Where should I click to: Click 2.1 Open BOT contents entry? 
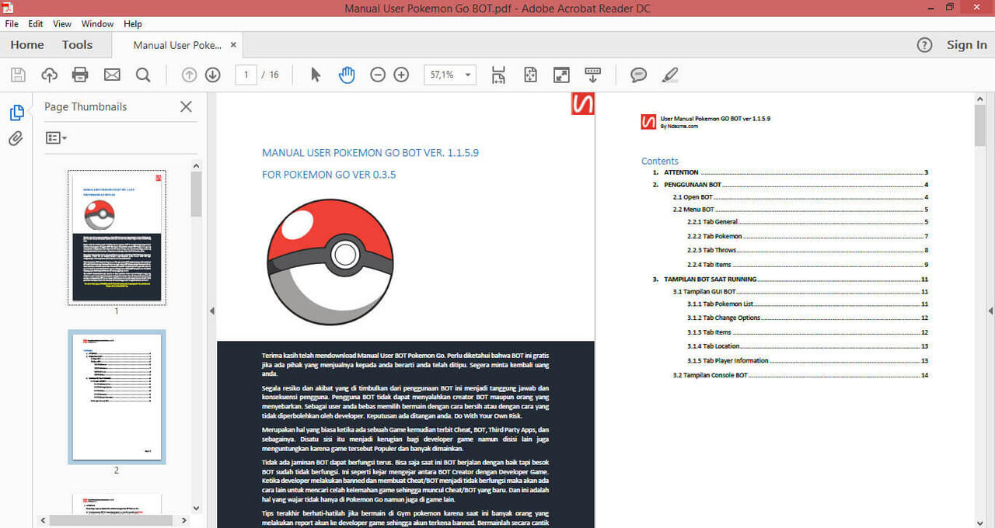click(801, 197)
